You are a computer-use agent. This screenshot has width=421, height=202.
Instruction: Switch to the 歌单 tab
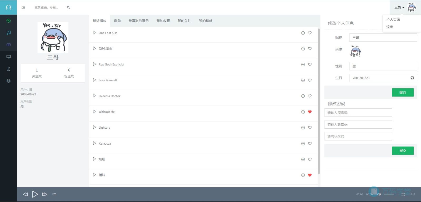point(117,21)
